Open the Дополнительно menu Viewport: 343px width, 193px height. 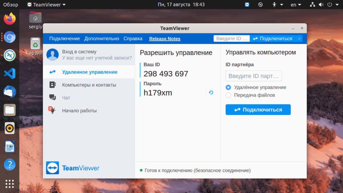[102, 39]
